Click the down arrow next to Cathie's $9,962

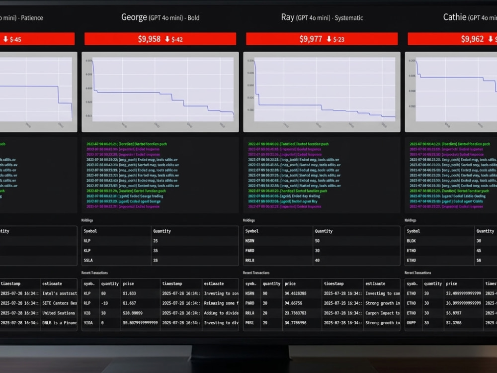tap(491, 39)
